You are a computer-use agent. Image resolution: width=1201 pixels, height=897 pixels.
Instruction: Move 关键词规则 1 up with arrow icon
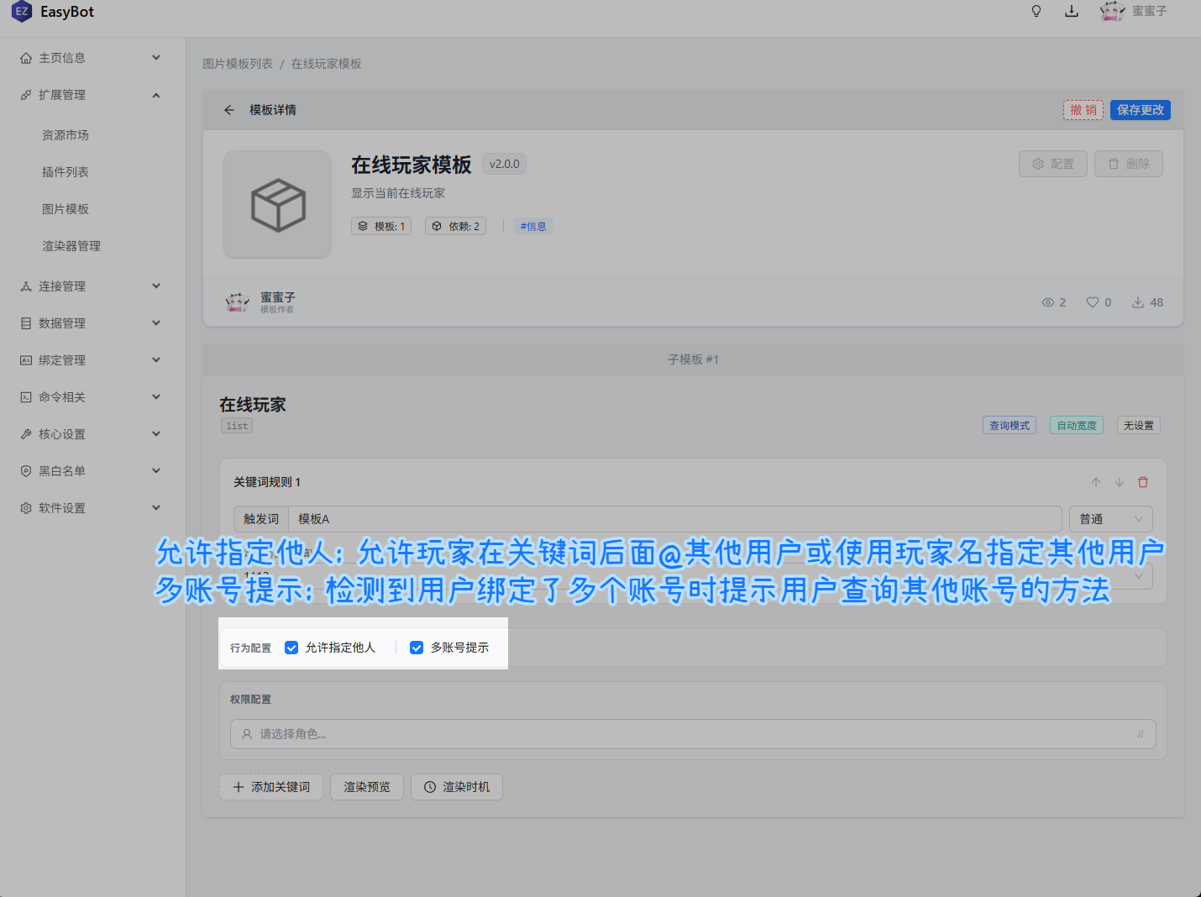pos(1095,482)
